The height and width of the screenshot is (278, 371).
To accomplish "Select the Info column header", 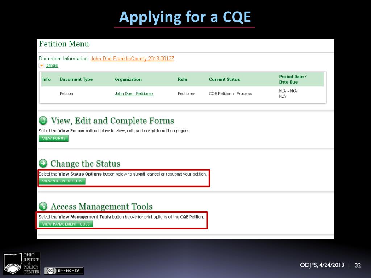I will point(47,79).
